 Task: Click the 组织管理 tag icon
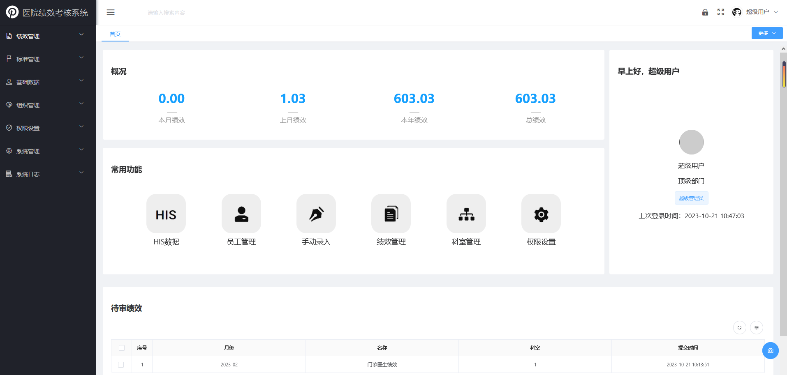coord(9,105)
